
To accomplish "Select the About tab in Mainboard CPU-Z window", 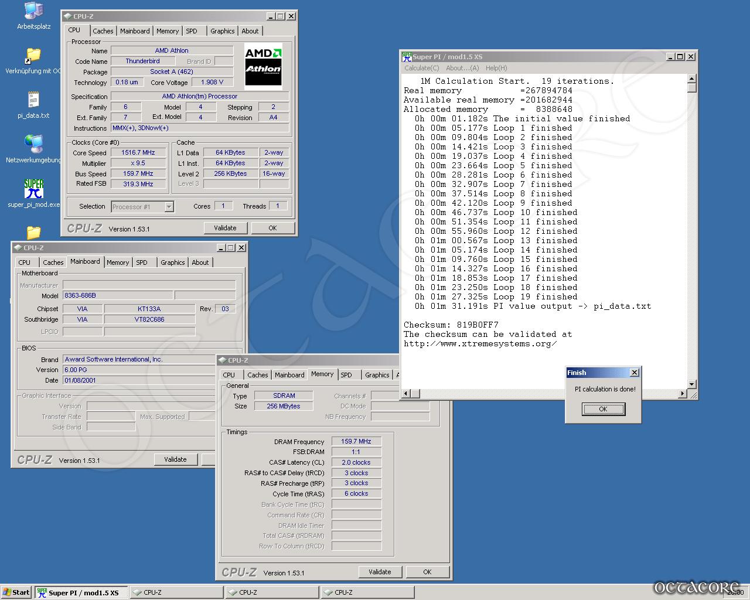I will point(200,262).
